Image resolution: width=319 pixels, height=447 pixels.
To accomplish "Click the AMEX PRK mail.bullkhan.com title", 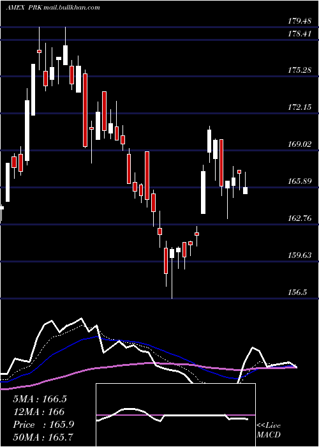I will point(53,8).
